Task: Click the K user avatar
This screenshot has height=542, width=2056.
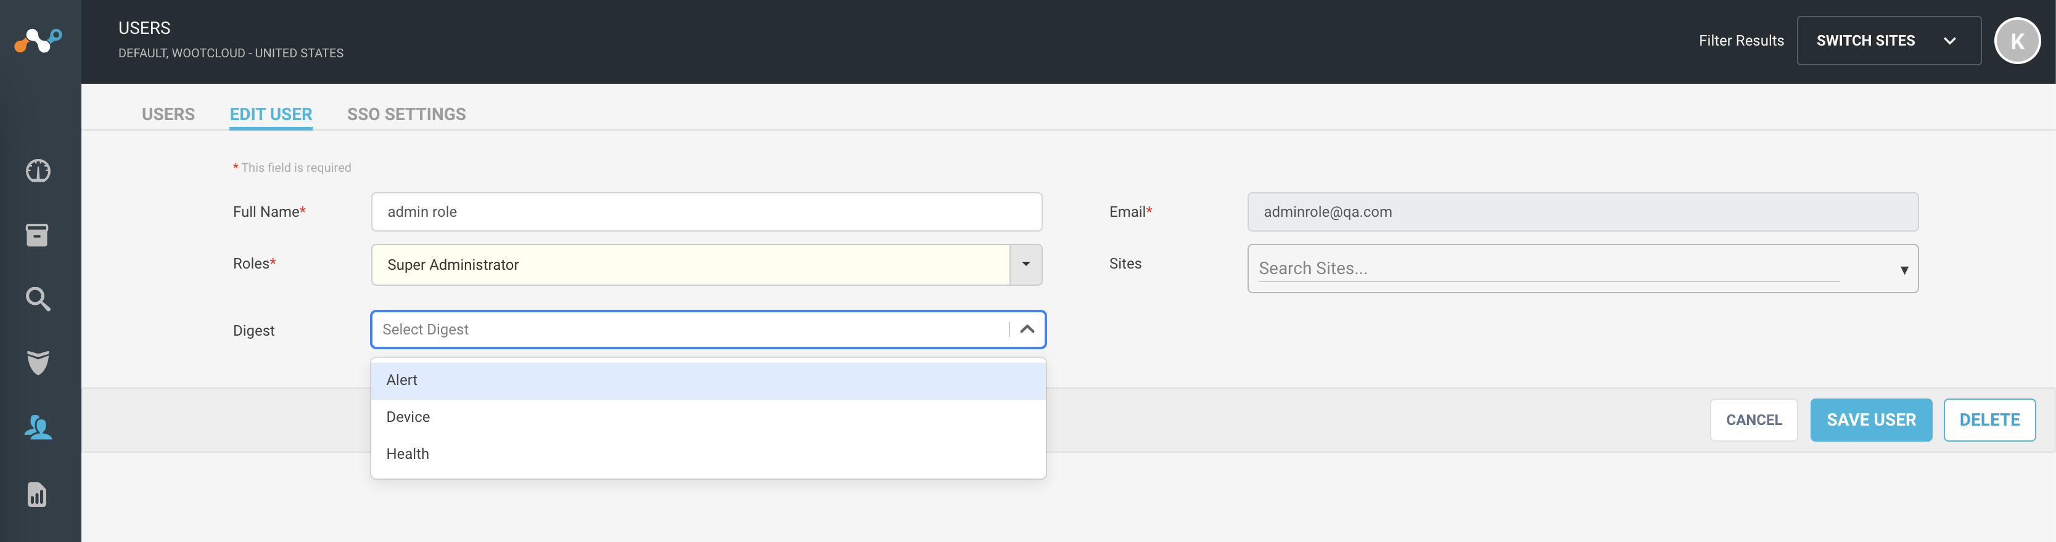Action: 2017,41
